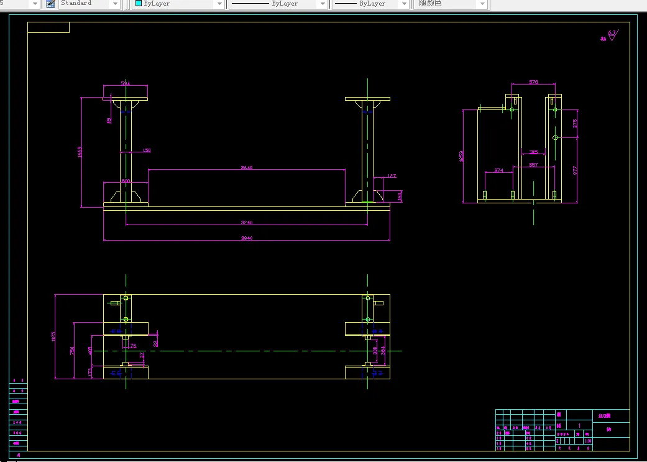Select the 160 dimension text
This screenshot has height=462, width=647.
(x=399, y=196)
